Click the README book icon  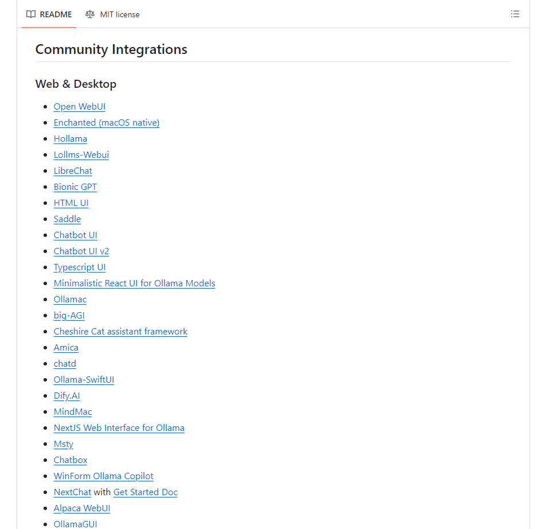tap(31, 14)
